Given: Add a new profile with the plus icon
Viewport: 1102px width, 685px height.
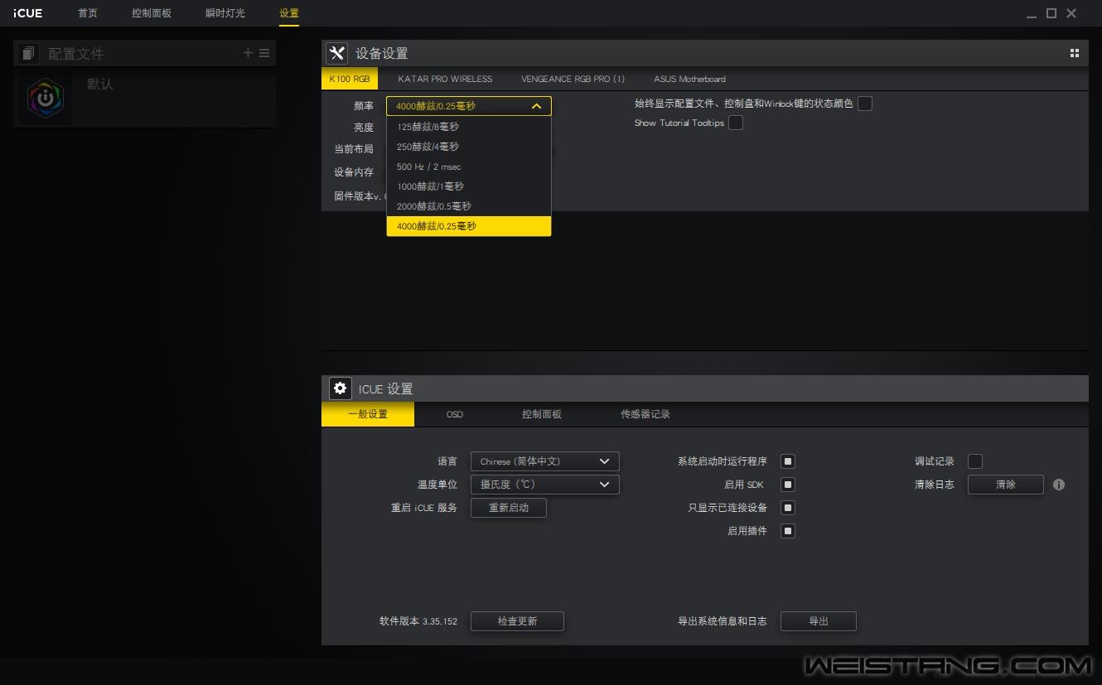Looking at the screenshot, I should [248, 53].
